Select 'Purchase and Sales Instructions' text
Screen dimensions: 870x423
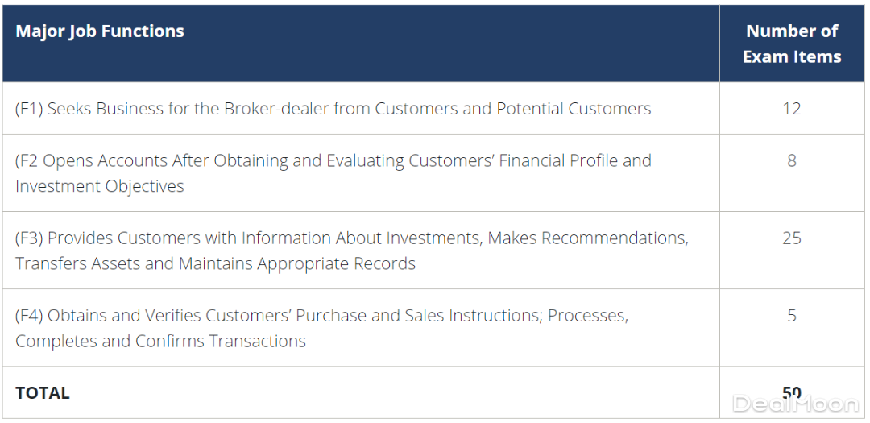[x=417, y=316]
